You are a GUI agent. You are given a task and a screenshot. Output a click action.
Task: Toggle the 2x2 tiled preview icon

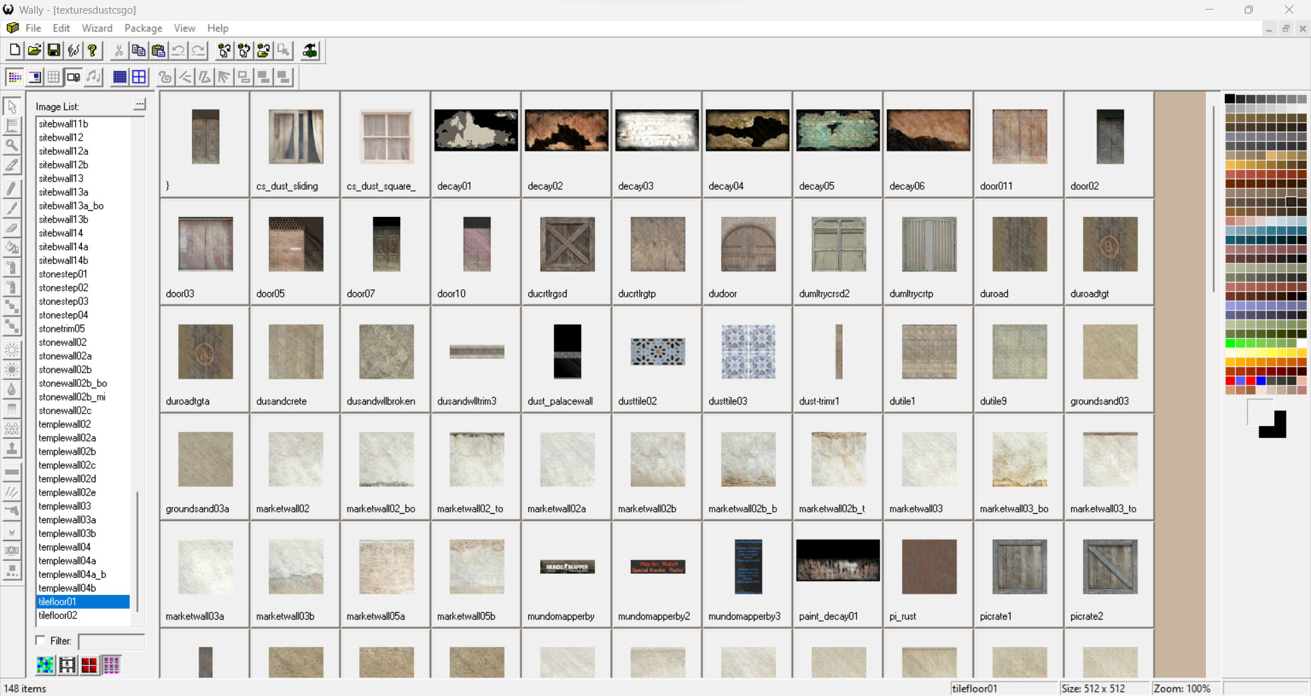(139, 77)
